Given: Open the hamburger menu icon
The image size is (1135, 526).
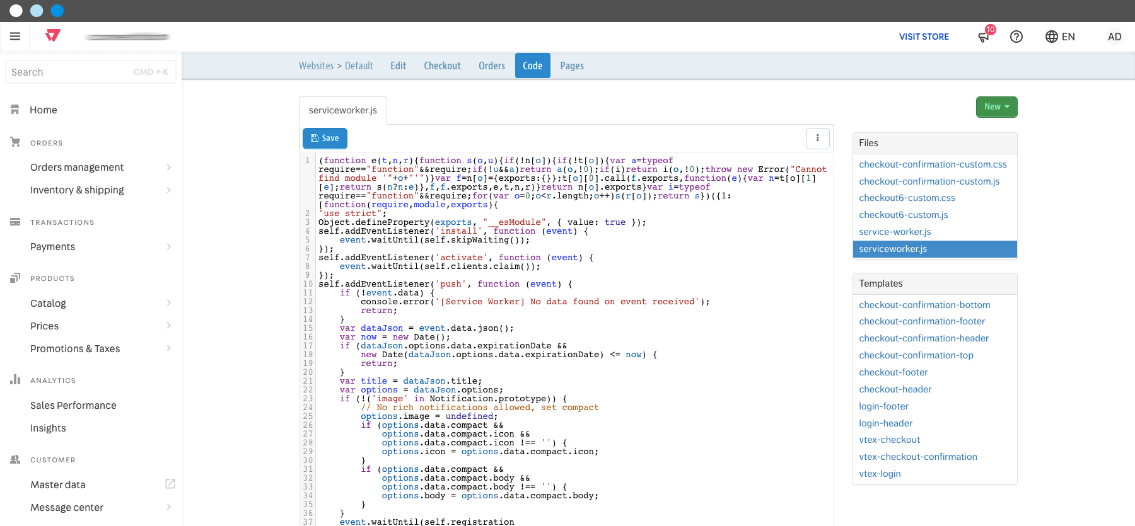Looking at the screenshot, I should coord(15,37).
